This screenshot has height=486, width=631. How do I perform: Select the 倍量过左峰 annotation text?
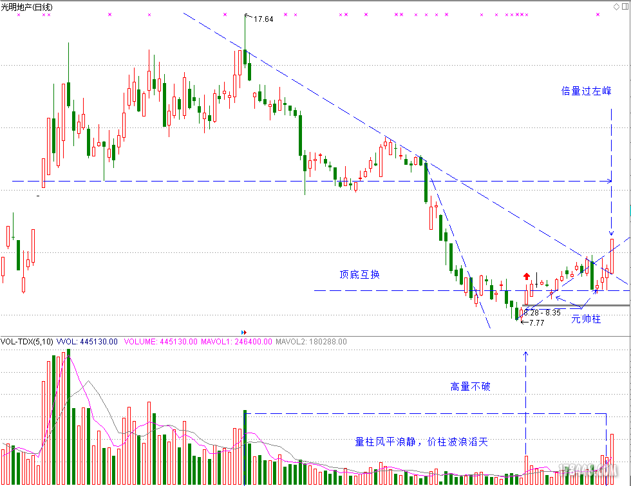(586, 91)
